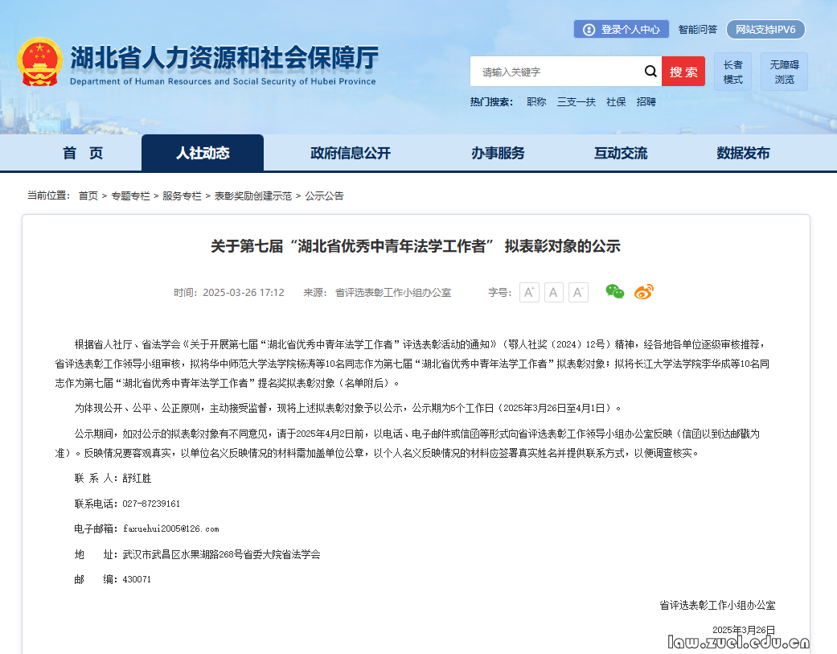Image resolution: width=837 pixels, height=654 pixels.
Task: Open 登录个人中心 login button
Action: pyautogui.click(x=622, y=29)
